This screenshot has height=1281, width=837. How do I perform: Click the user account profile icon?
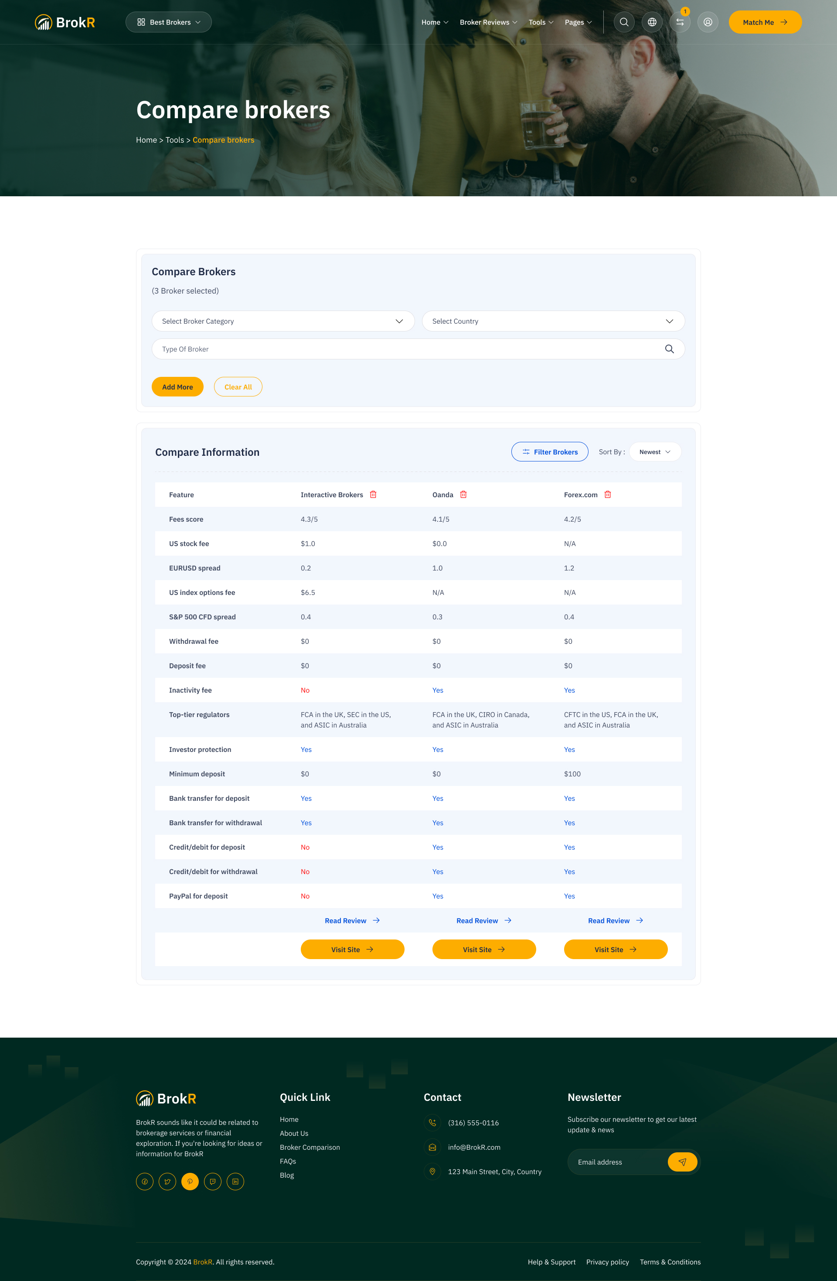pyautogui.click(x=708, y=22)
